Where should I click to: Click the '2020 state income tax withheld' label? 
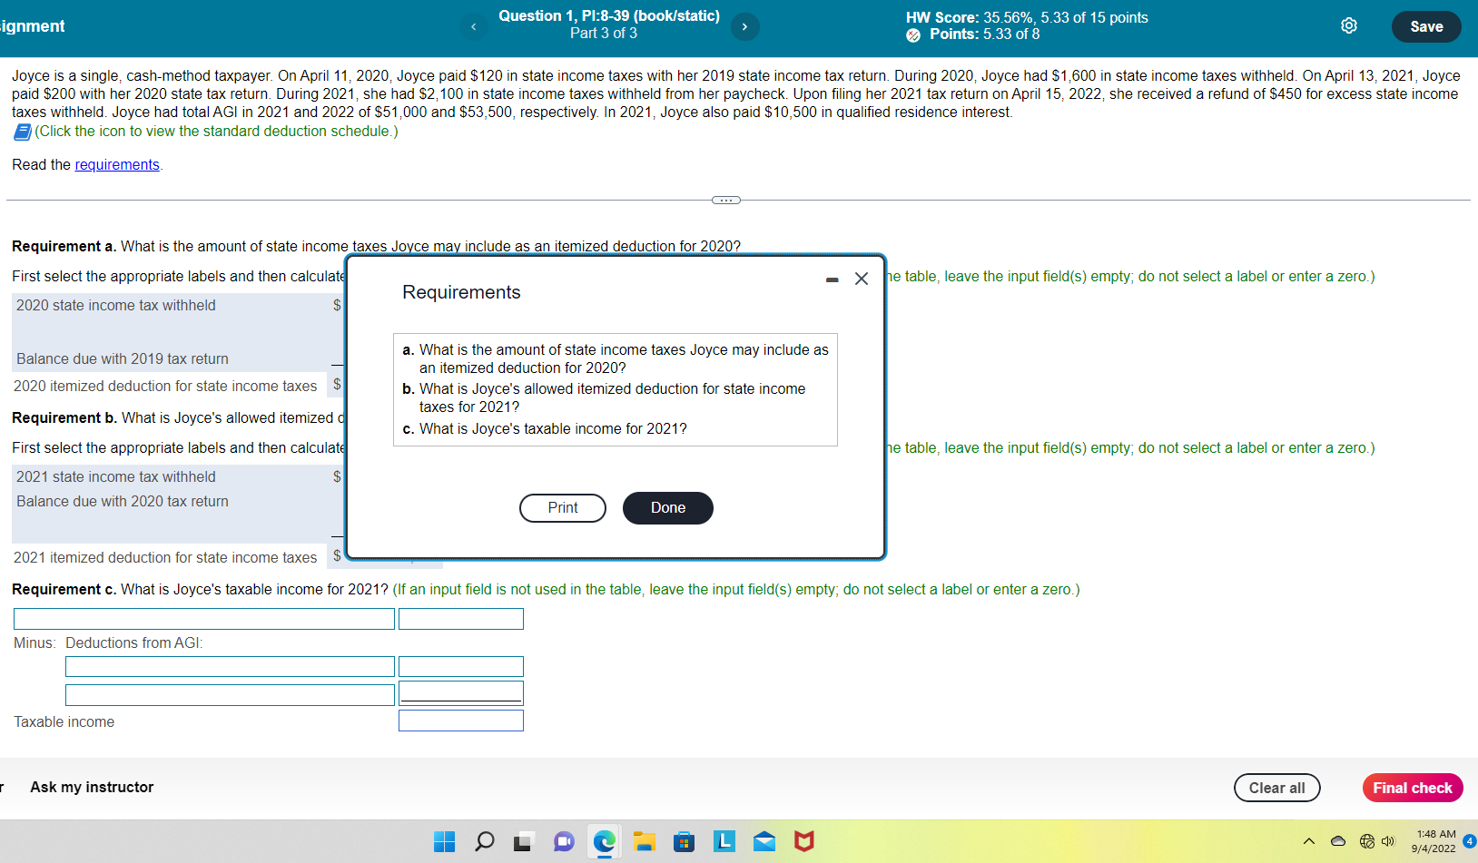click(x=116, y=305)
